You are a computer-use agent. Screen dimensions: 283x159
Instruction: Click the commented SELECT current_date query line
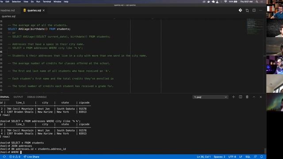59,37
